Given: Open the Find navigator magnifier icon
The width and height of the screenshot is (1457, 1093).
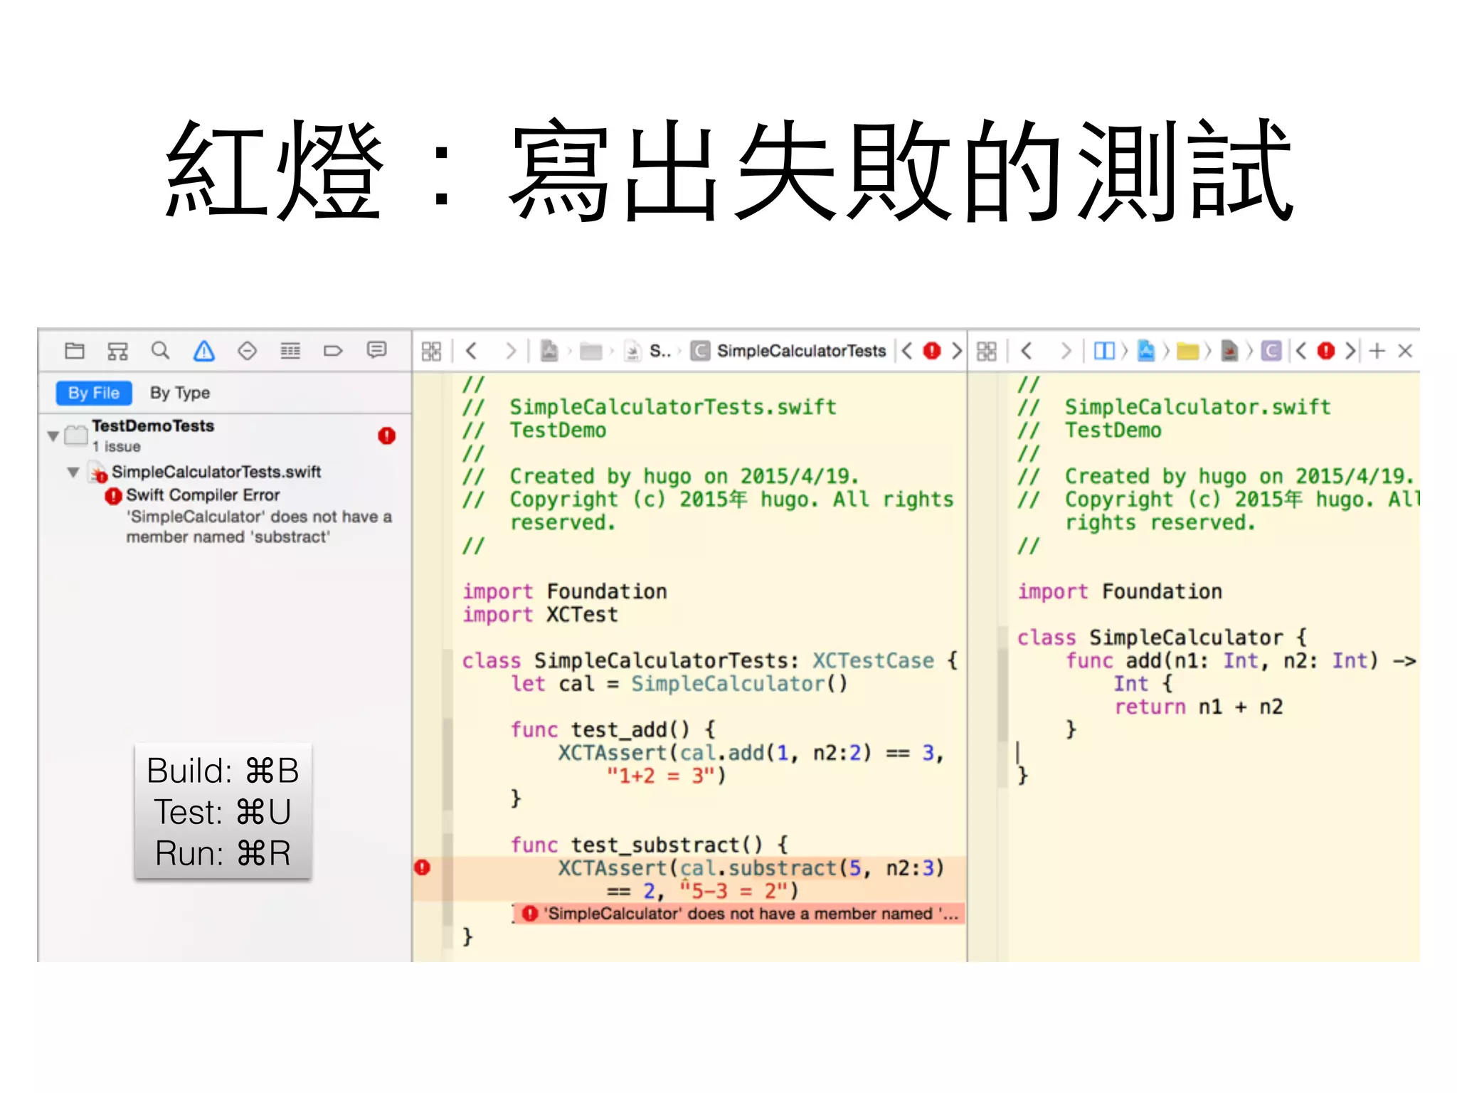Looking at the screenshot, I should (161, 350).
